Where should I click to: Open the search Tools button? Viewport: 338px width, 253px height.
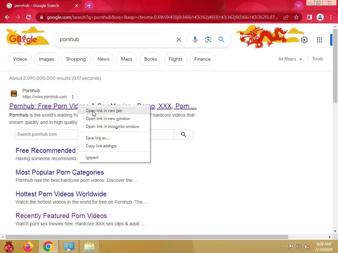(x=318, y=59)
